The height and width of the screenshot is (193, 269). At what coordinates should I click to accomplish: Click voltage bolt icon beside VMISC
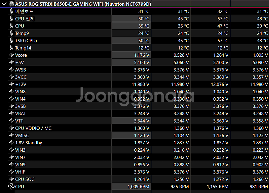(11, 135)
